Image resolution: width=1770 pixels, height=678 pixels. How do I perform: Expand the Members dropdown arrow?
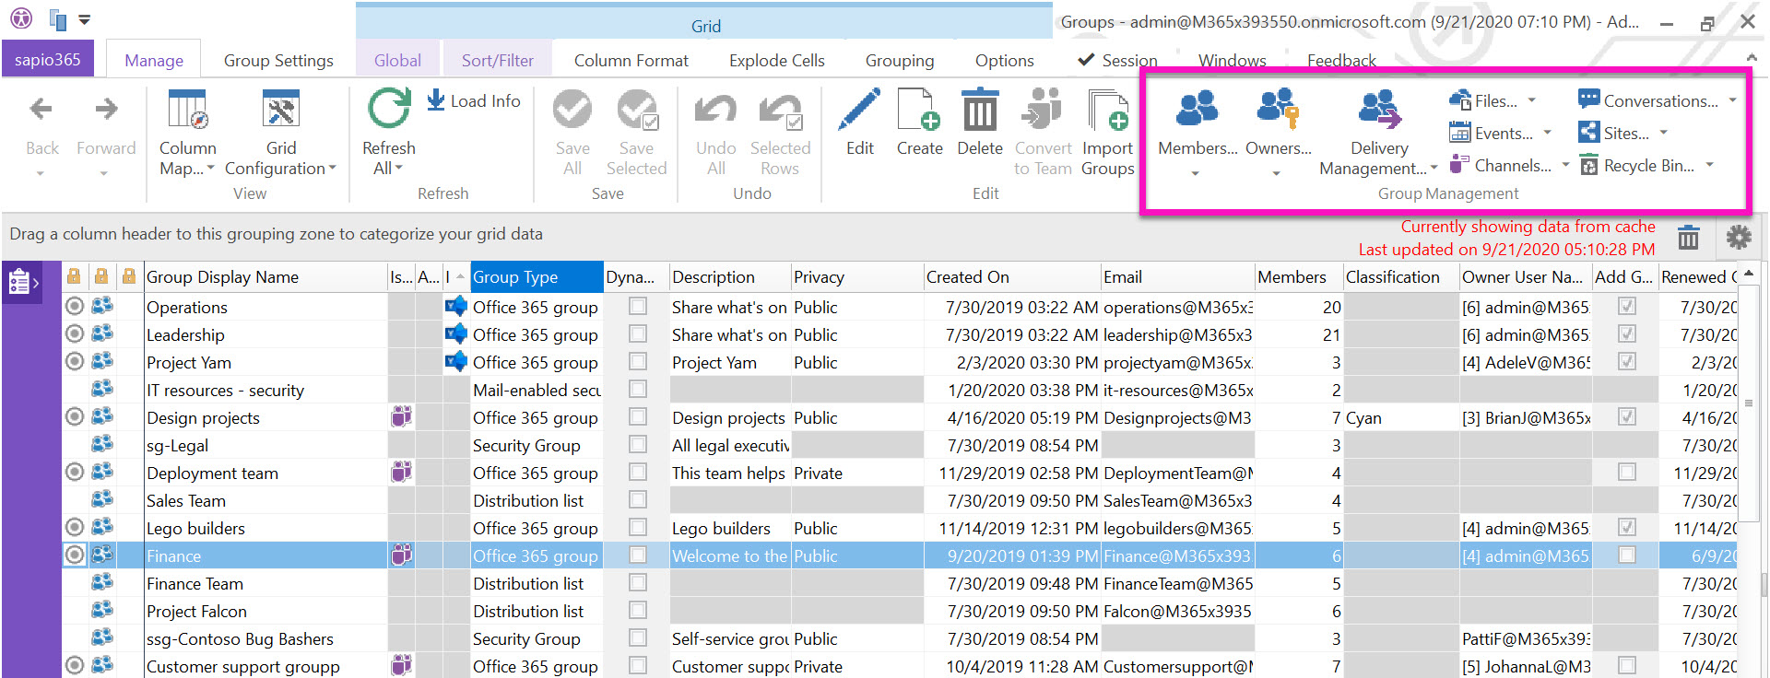pos(1196,173)
